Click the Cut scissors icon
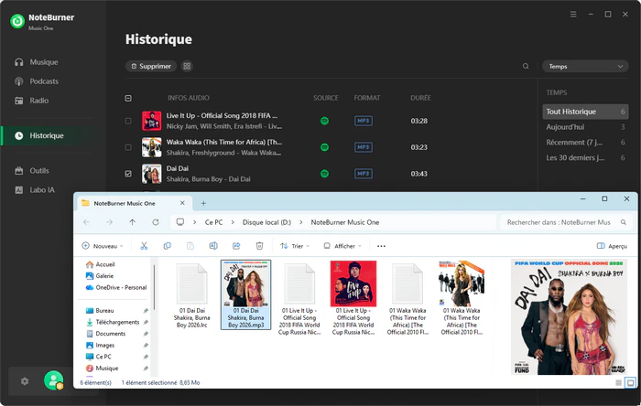This screenshot has height=406, width=641. tap(144, 246)
